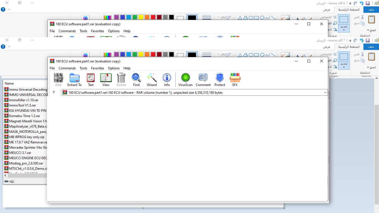Save icon in immo off 6 Paint title bar

point(367,3)
